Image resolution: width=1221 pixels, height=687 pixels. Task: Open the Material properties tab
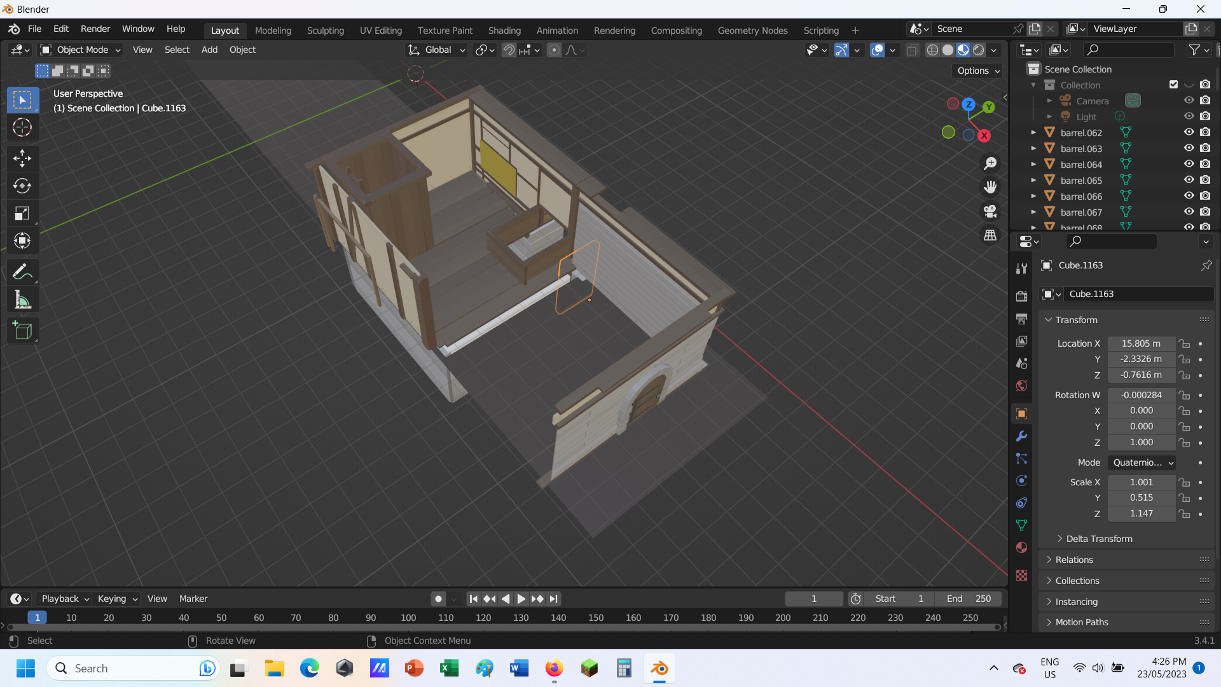(x=1021, y=548)
